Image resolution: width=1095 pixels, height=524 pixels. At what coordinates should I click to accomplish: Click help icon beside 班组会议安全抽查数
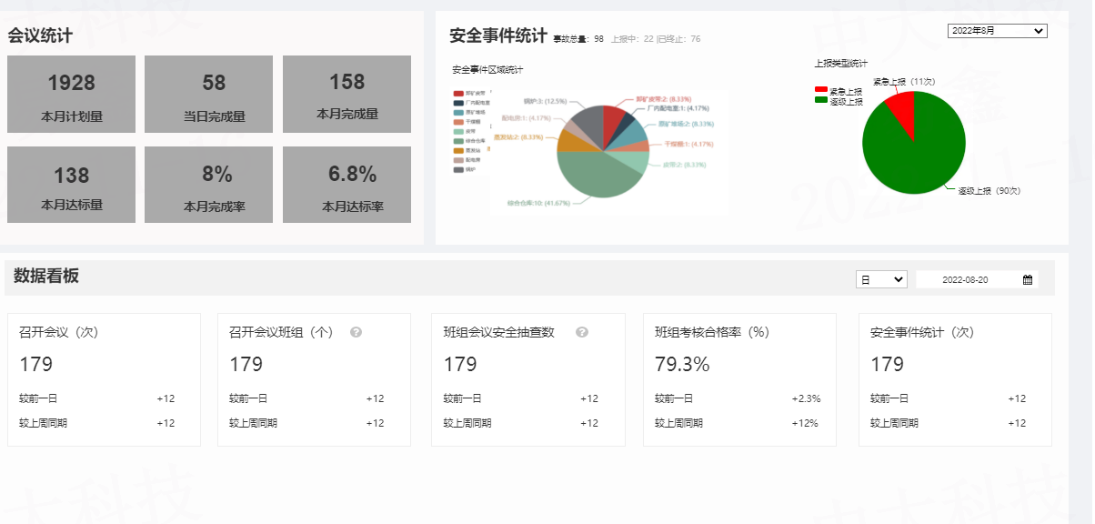(x=582, y=333)
